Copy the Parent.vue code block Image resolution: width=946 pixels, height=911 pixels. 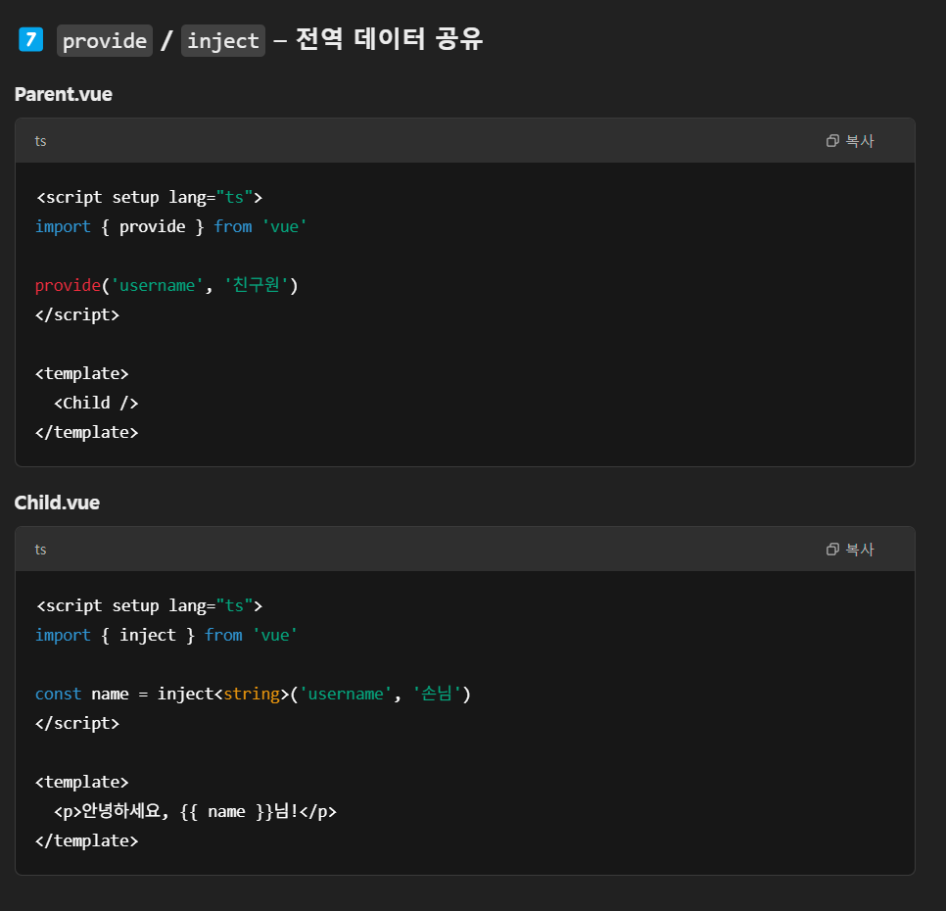point(850,141)
